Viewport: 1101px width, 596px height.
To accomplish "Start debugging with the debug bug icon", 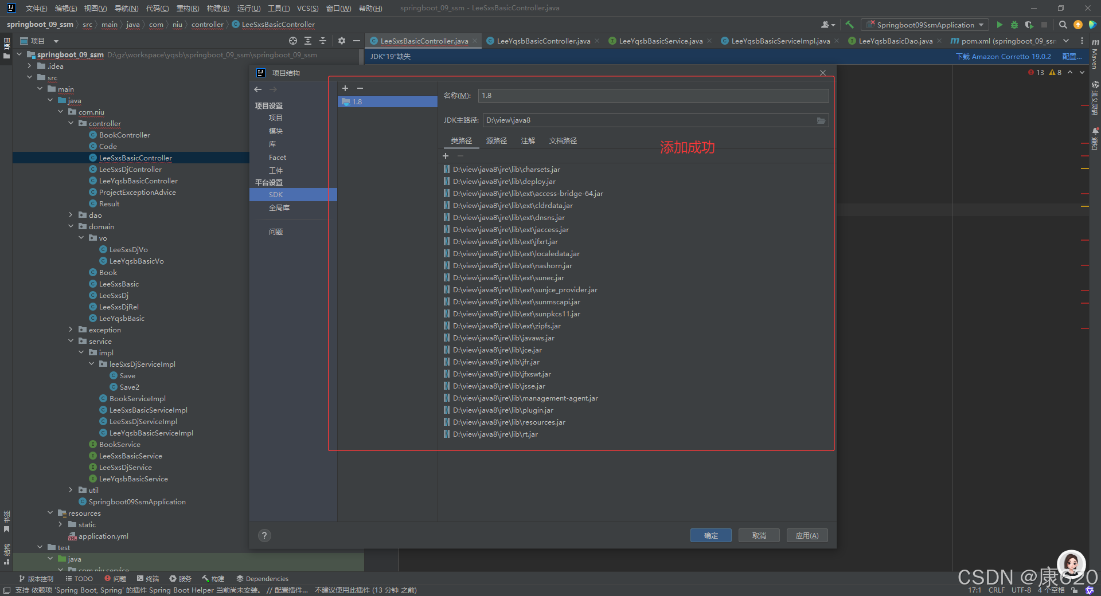I will tap(1014, 25).
